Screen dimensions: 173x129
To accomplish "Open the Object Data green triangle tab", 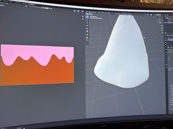I will (166, 63).
